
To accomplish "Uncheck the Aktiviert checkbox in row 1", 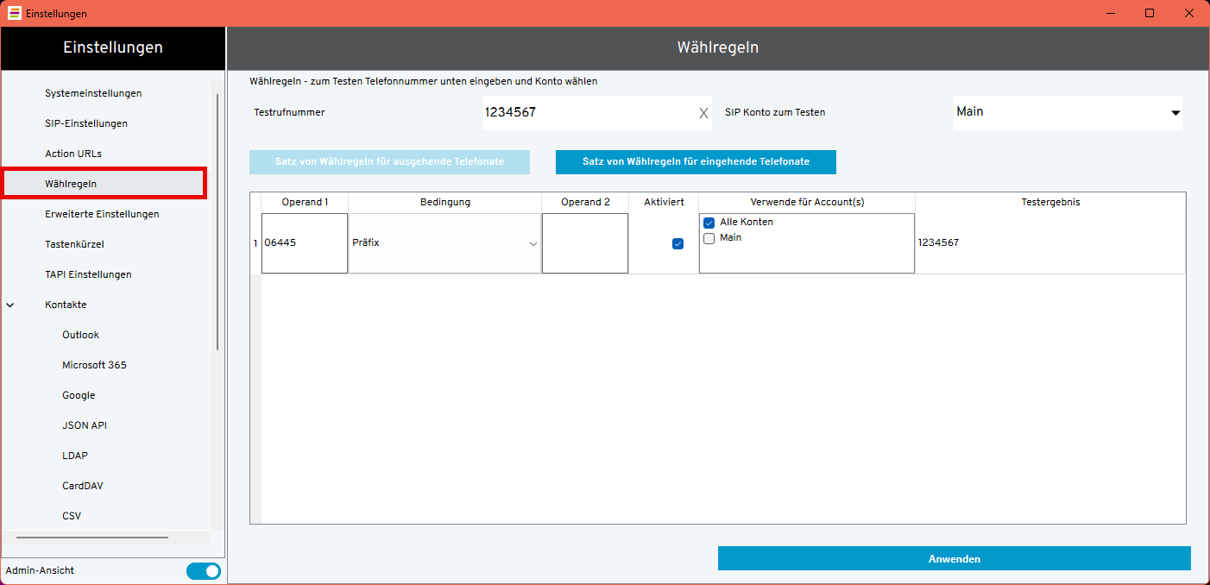I will [x=677, y=244].
